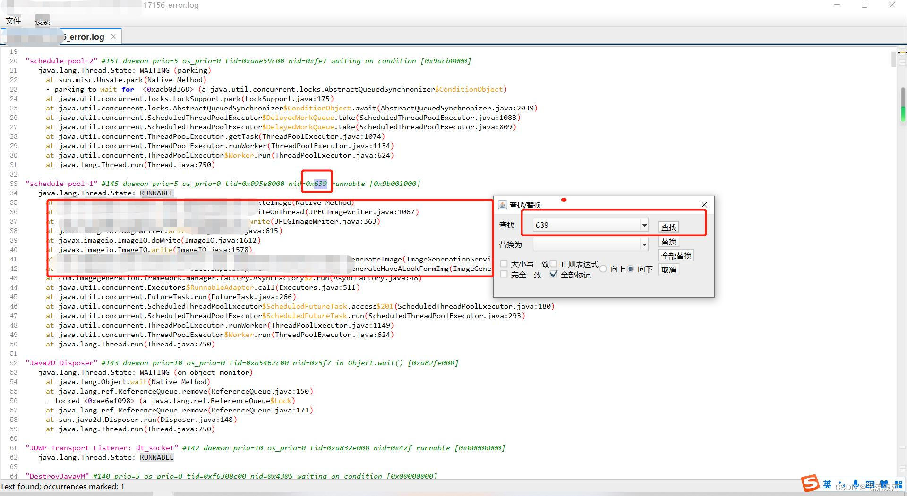
Task: Click the 取消 cancel button
Action: (669, 269)
